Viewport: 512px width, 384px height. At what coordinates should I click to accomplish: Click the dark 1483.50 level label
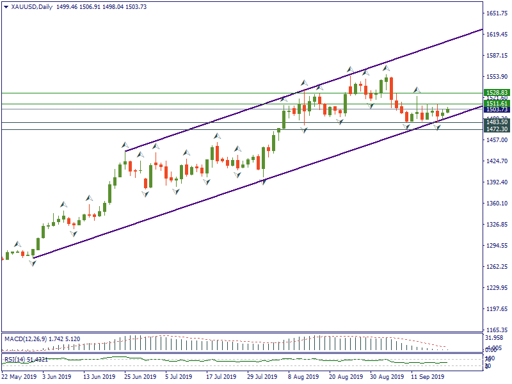(x=497, y=122)
